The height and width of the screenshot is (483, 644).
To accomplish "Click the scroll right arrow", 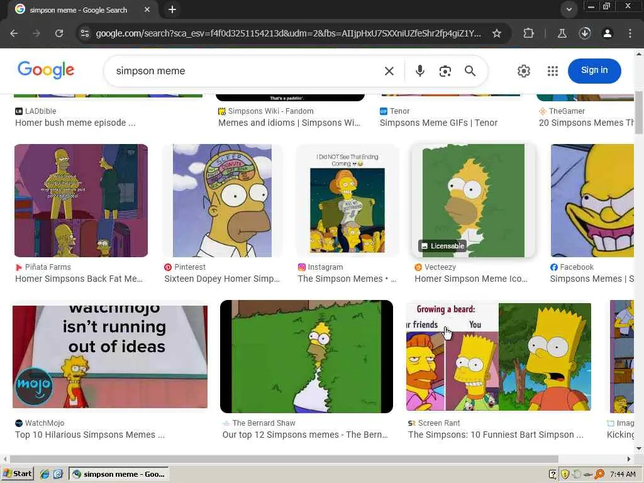I will point(629,458).
